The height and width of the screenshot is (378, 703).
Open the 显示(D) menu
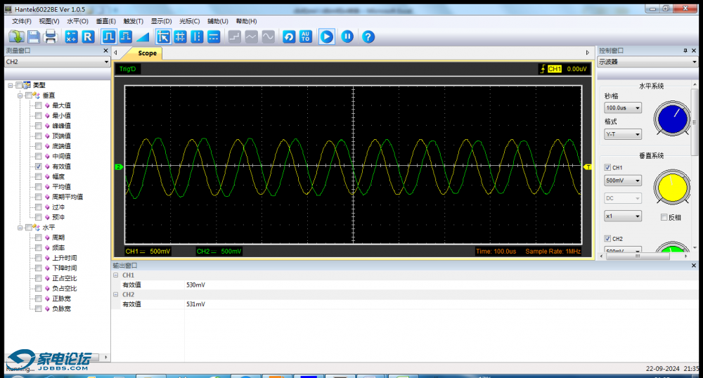(x=161, y=21)
